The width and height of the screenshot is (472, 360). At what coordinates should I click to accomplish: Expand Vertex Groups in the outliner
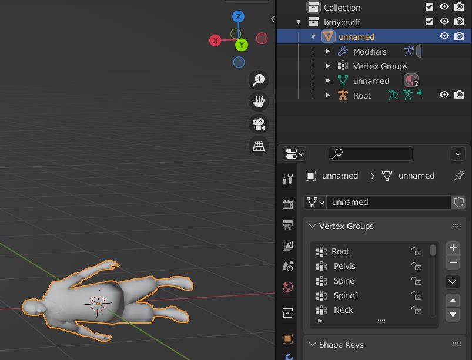pos(329,66)
